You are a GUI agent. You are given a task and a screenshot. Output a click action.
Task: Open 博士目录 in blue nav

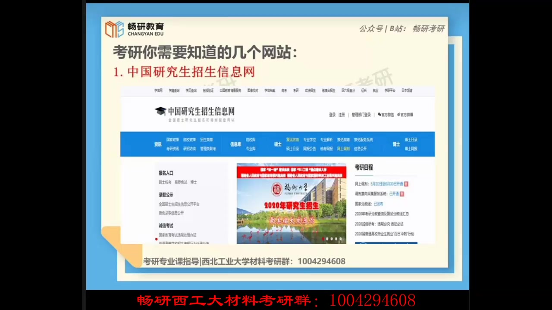click(411, 140)
